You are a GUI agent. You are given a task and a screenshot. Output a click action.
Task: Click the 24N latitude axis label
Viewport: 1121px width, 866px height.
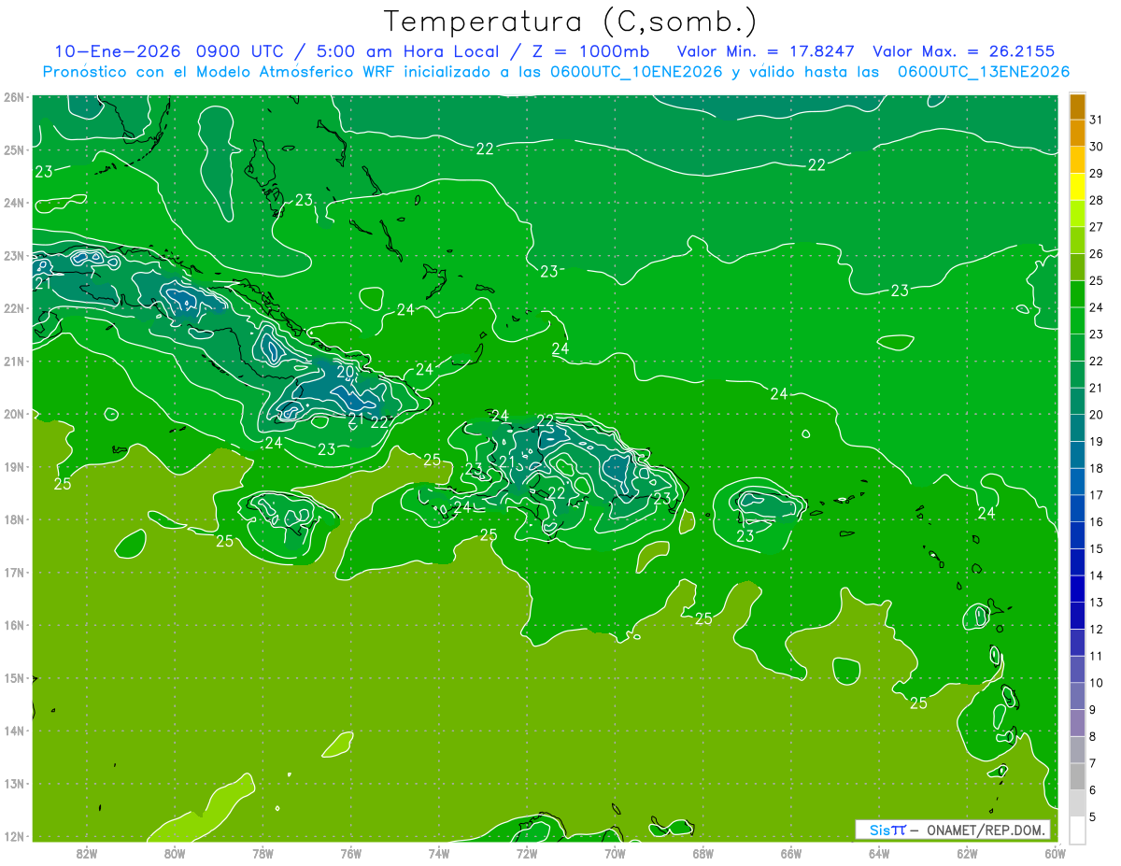(14, 203)
